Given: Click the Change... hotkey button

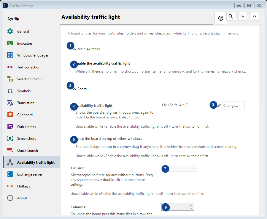Looking at the screenshot, I should (x=227, y=106).
